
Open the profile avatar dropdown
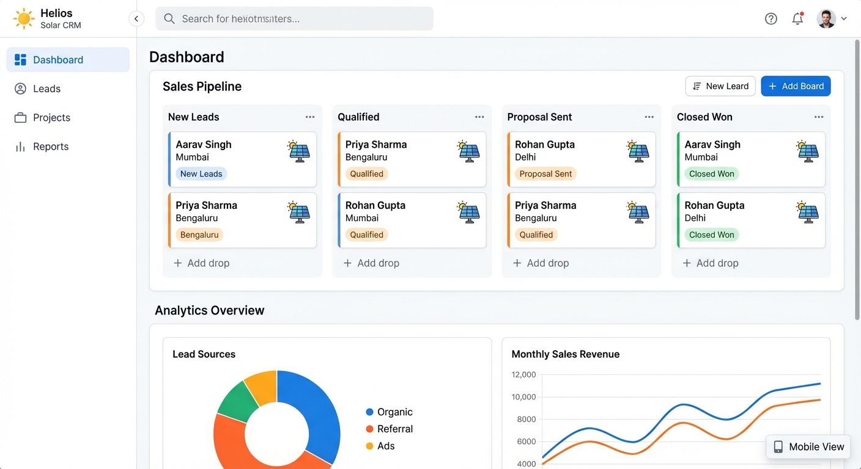(x=826, y=18)
